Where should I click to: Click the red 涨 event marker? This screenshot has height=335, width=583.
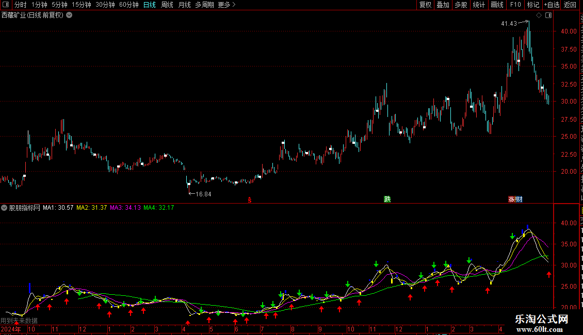[512, 199]
